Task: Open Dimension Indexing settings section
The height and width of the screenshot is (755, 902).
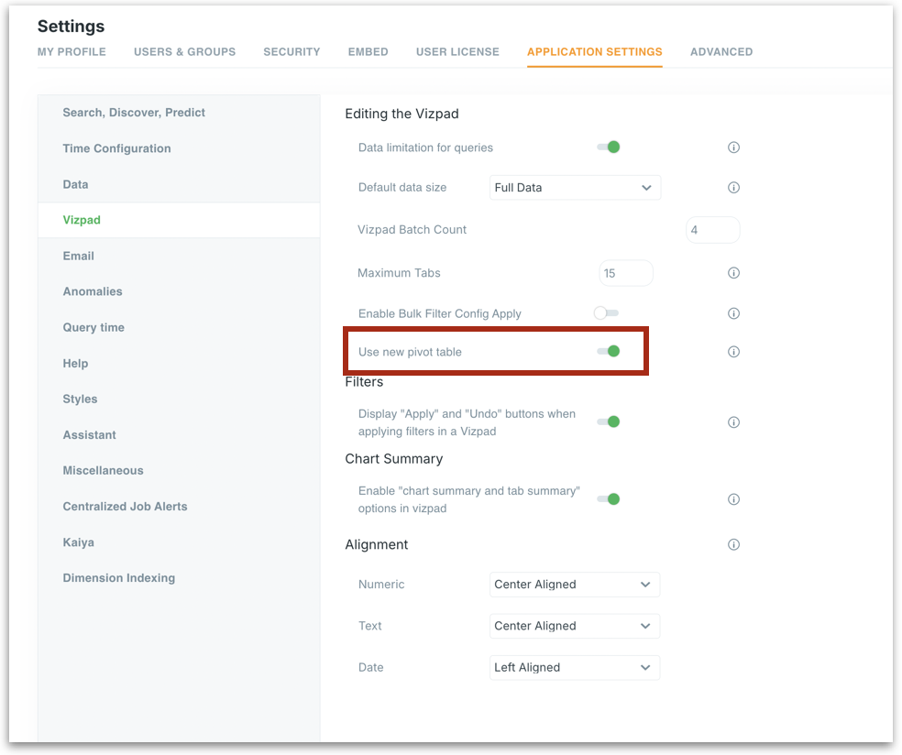Action: [118, 578]
